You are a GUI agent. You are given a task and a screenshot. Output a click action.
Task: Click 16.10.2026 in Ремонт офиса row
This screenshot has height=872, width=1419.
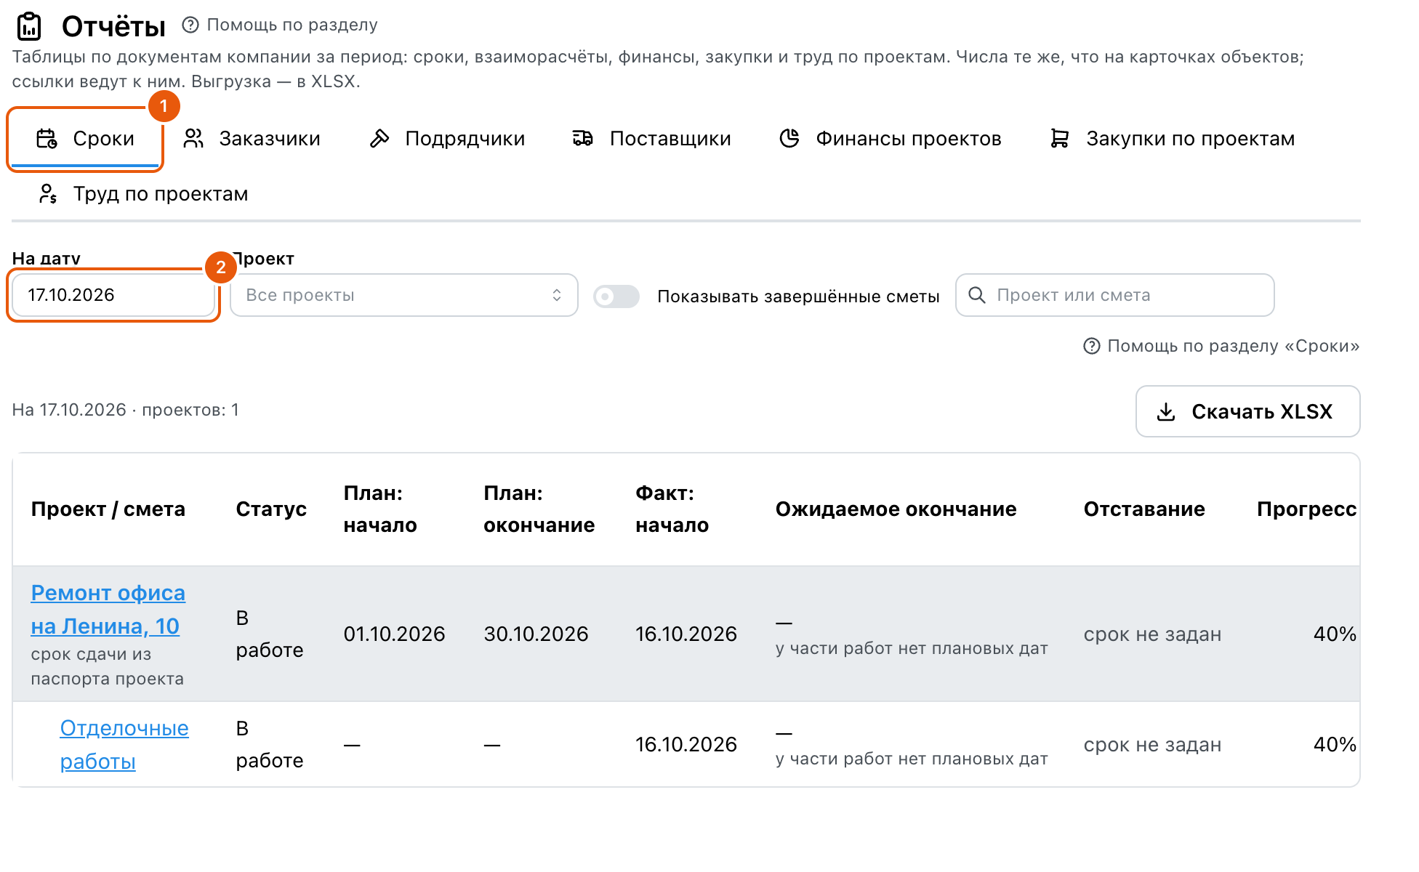686,634
